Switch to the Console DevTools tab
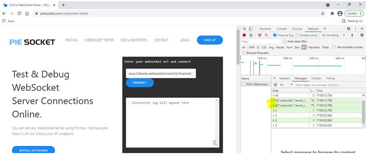369x162 pixels. click(282, 29)
